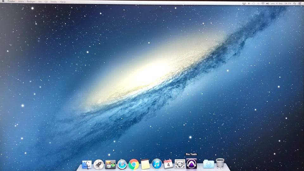Open the Apple menu
The image size is (304, 171).
[x=3, y=1]
